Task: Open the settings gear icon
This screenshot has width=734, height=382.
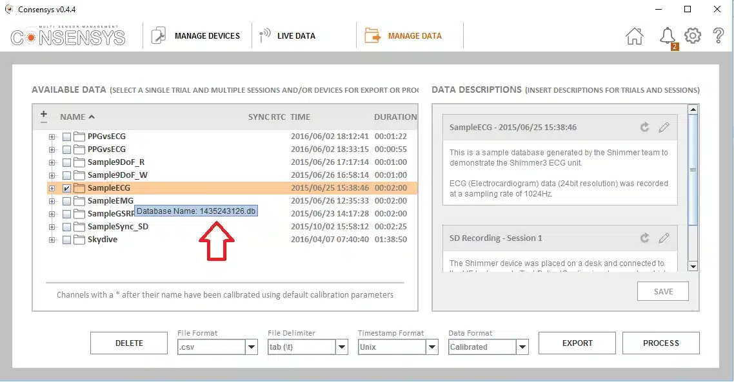Action: (693, 35)
